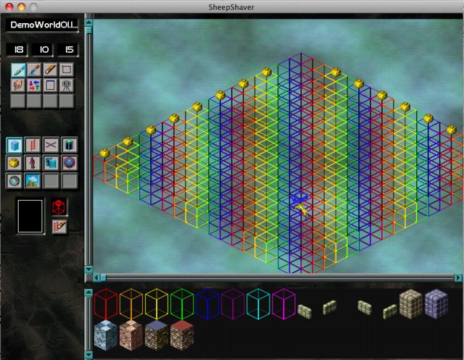
Task: Pick the dark purple wireframe cube swatch
Action: coord(233,304)
